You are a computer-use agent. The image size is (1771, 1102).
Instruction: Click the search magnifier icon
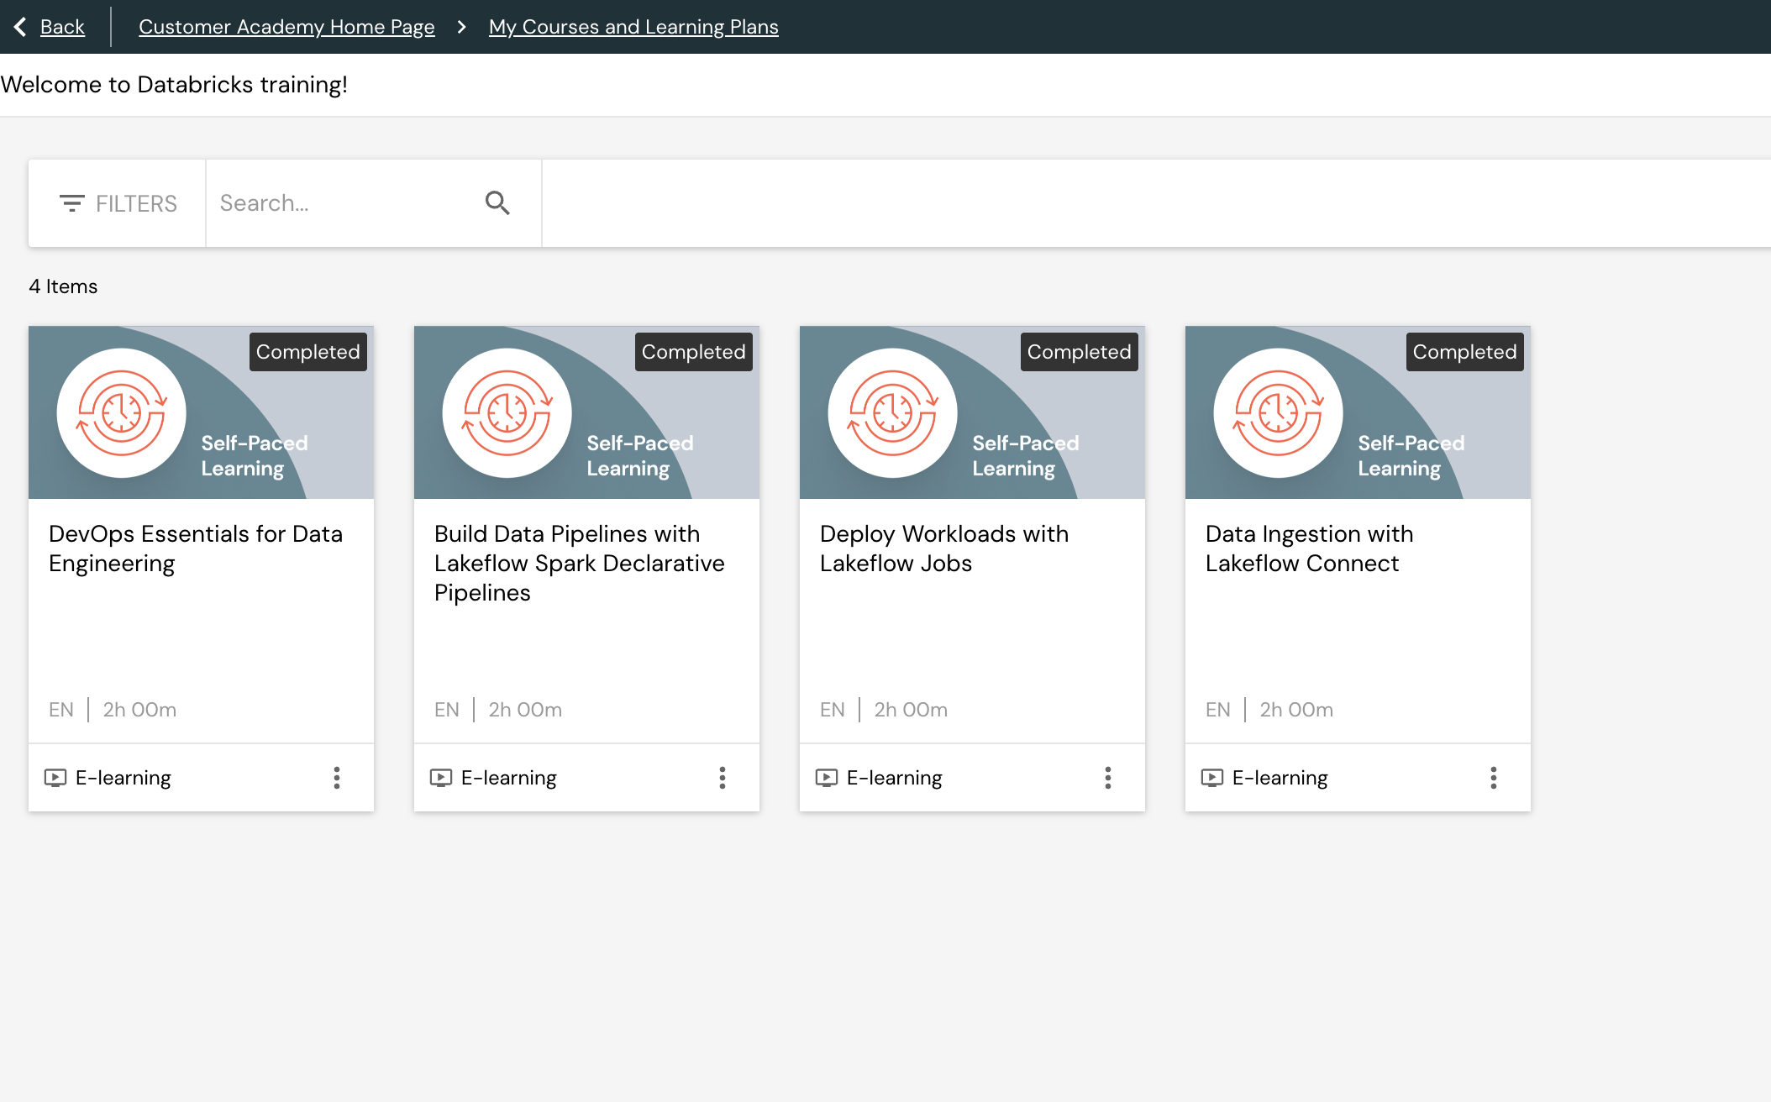497,203
